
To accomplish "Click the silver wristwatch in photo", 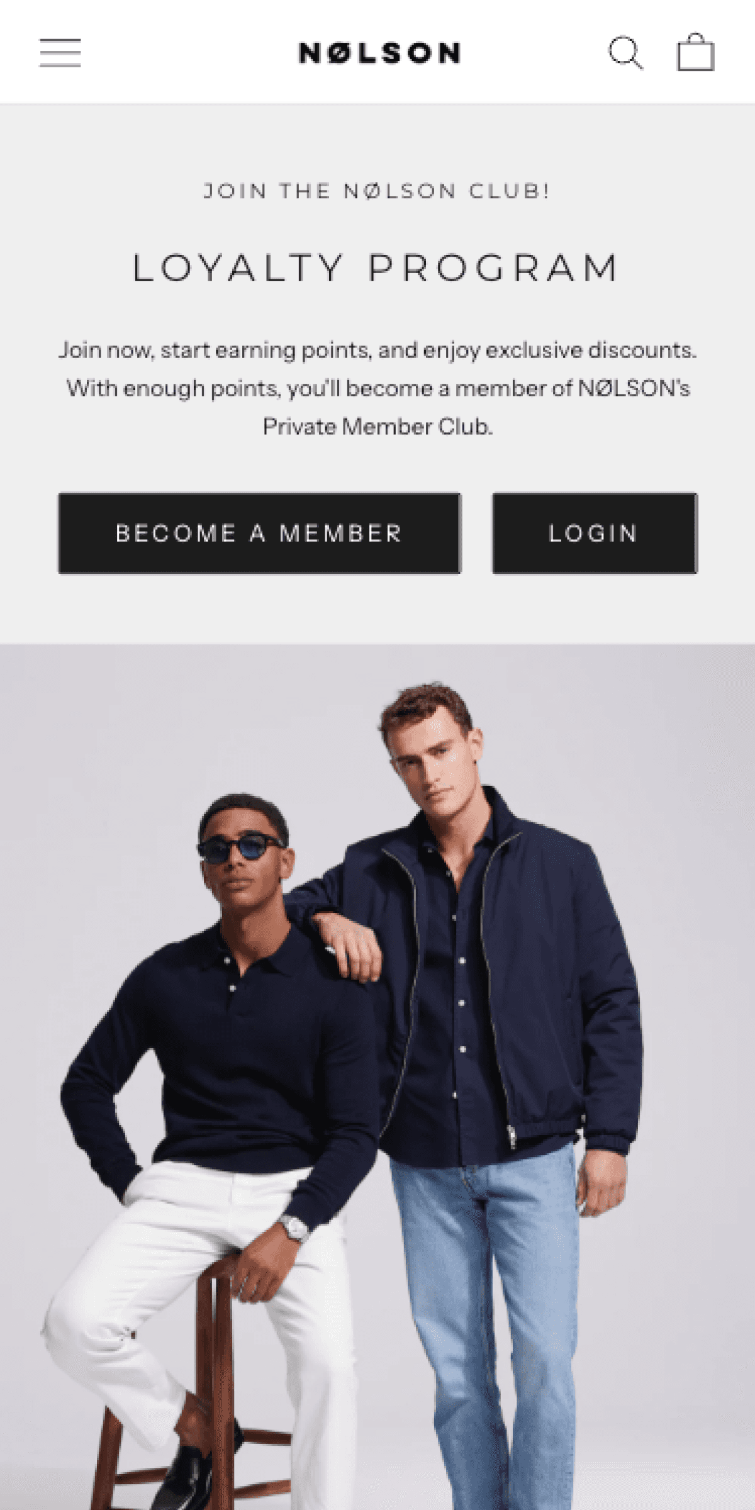I will 294,1228.
